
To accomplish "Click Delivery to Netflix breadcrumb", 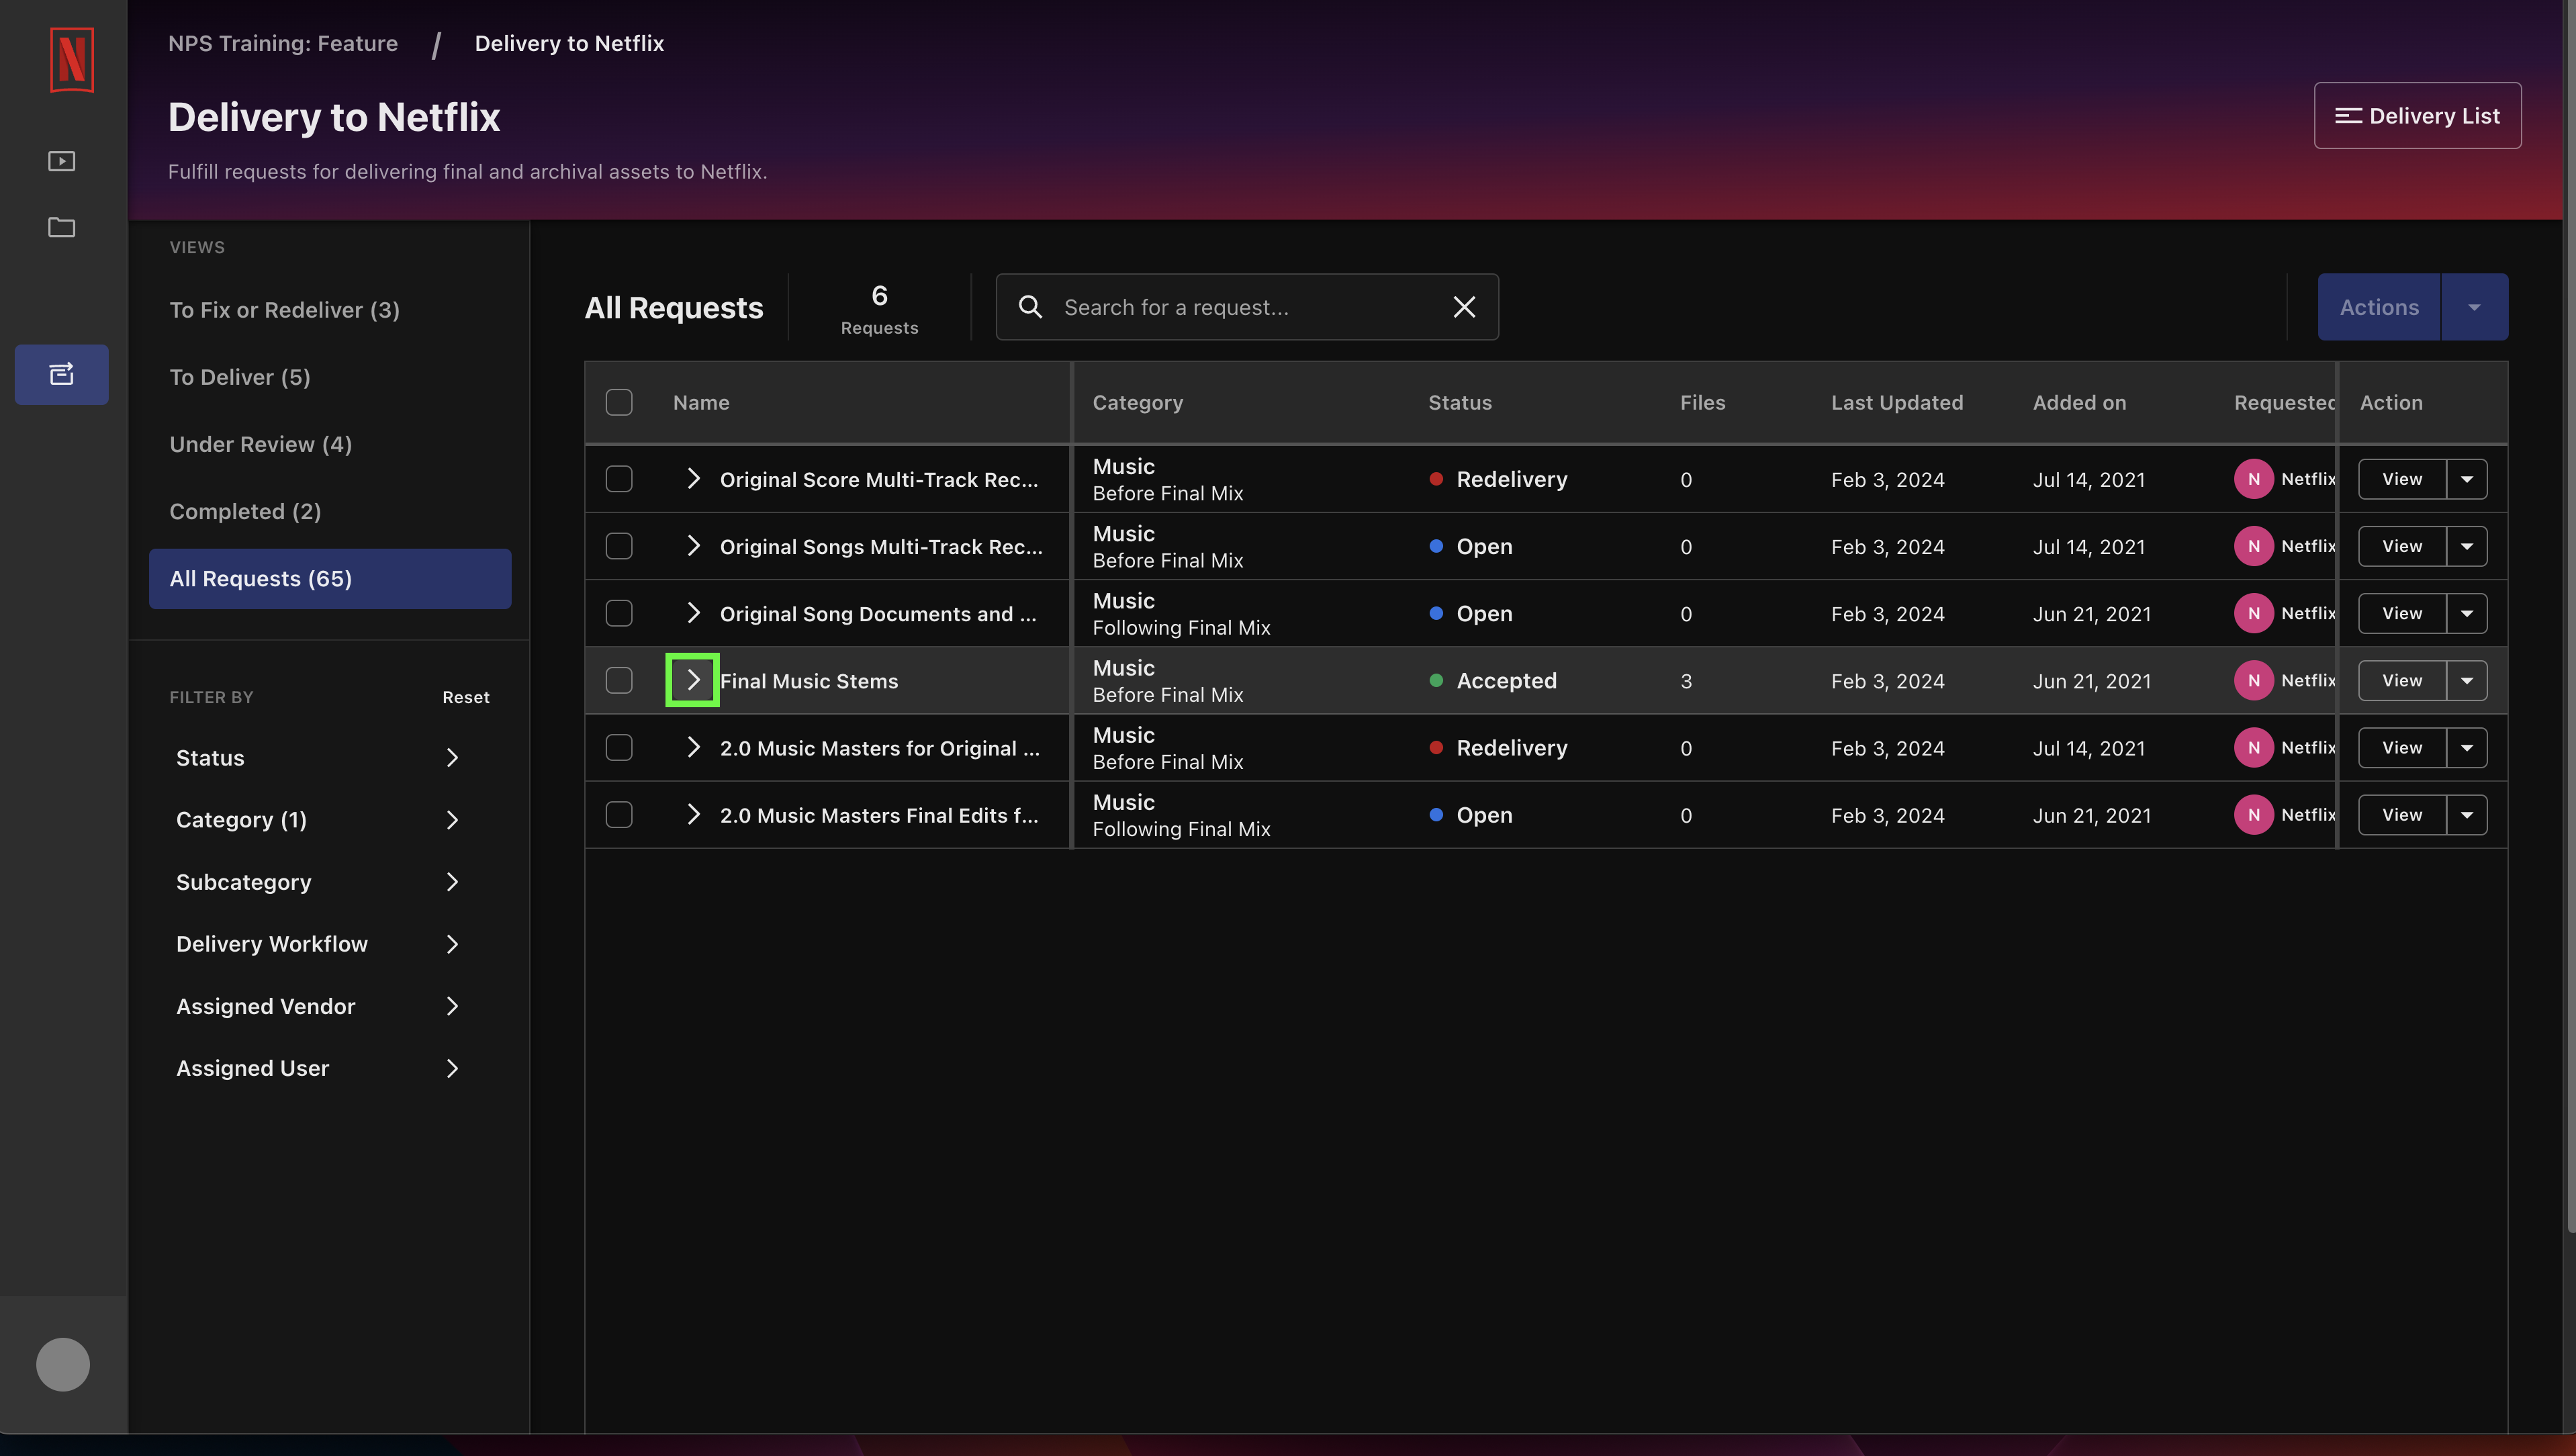I will click(569, 43).
